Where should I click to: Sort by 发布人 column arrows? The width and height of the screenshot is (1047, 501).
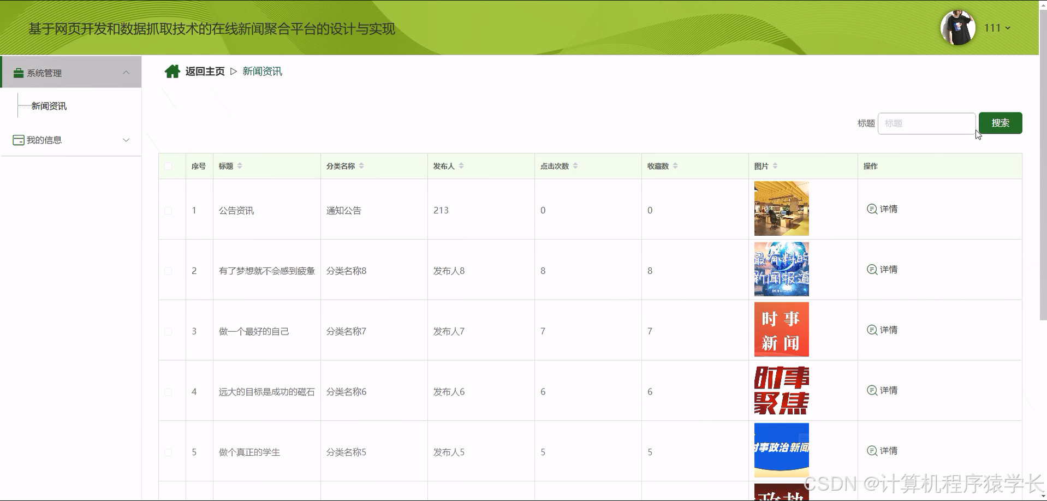(x=461, y=166)
